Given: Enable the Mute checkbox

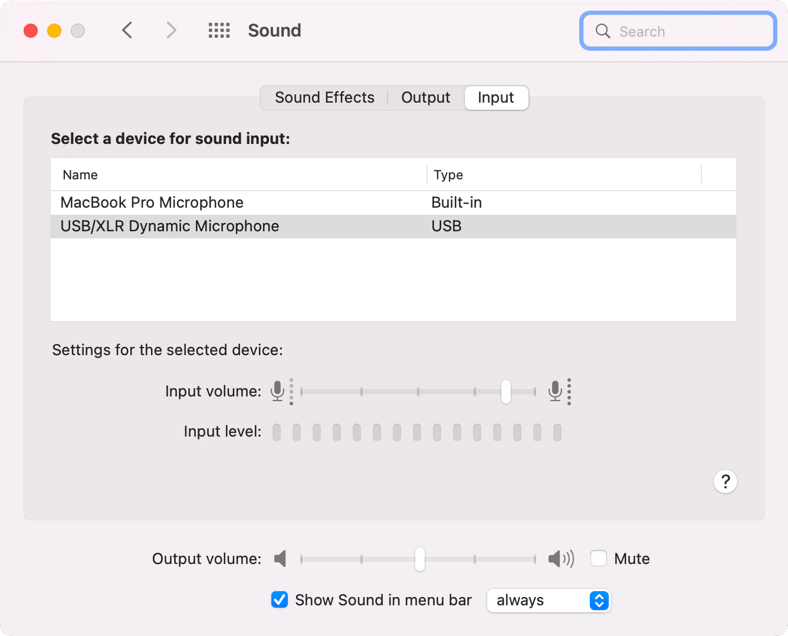Looking at the screenshot, I should pos(599,558).
